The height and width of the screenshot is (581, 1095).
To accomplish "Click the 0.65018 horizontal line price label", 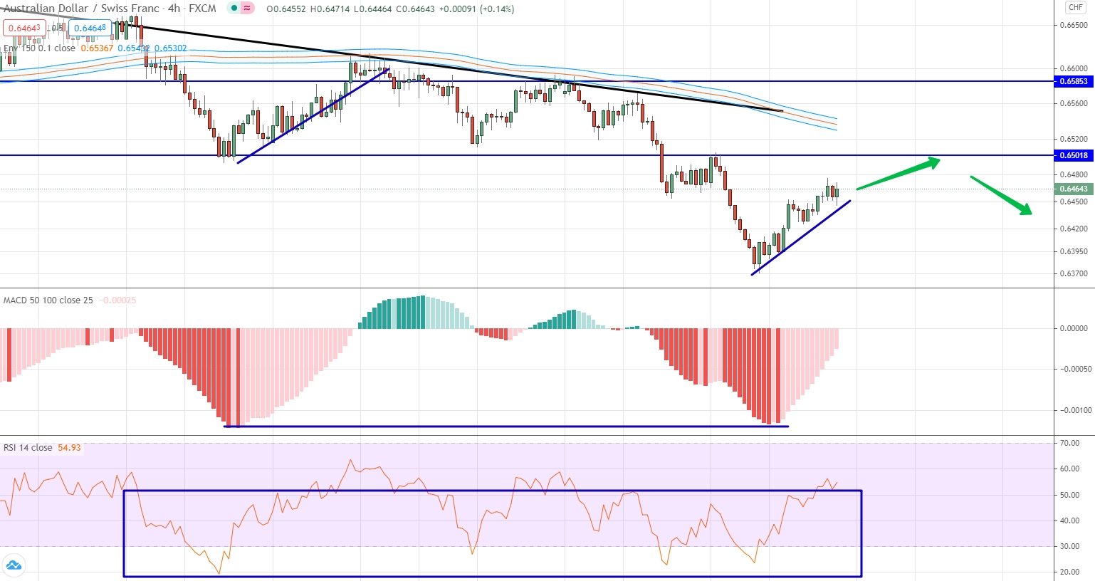I will point(1074,155).
